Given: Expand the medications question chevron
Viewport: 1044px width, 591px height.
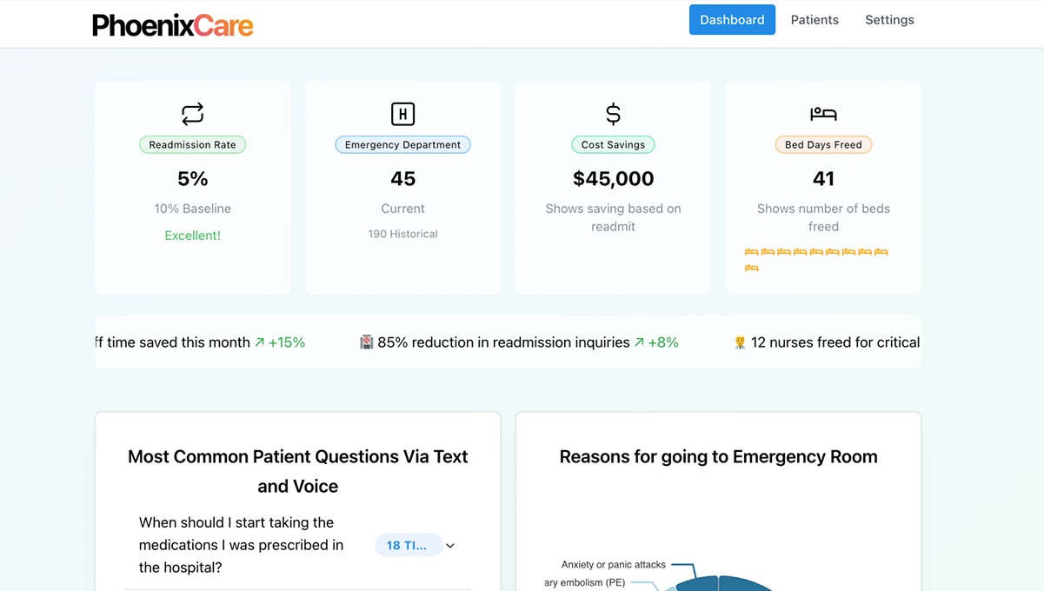Looking at the screenshot, I should pyautogui.click(x=450, y=546).
